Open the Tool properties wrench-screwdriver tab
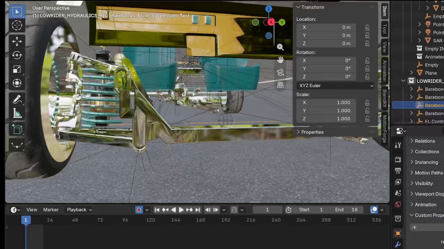Image resolution: width=444 pixels, height=249 pixels. [398, 145]
